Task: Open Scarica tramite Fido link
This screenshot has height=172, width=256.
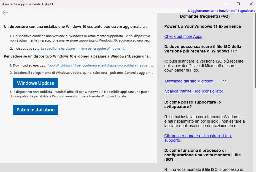Action: (194, 91)
